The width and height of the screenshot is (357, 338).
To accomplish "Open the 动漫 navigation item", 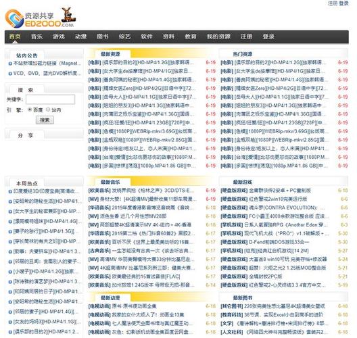I will (81, 37).
